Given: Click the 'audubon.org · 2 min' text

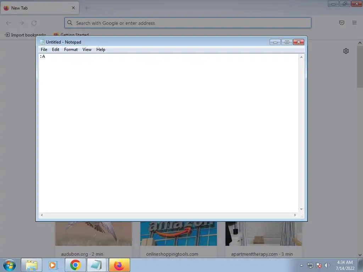Looking at the screenshot, I should [x=82, y=254].
